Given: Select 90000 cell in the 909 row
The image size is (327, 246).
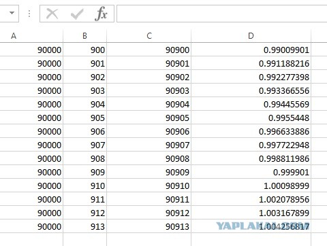Looking at the screenshot, I should [x=31, y=172].
